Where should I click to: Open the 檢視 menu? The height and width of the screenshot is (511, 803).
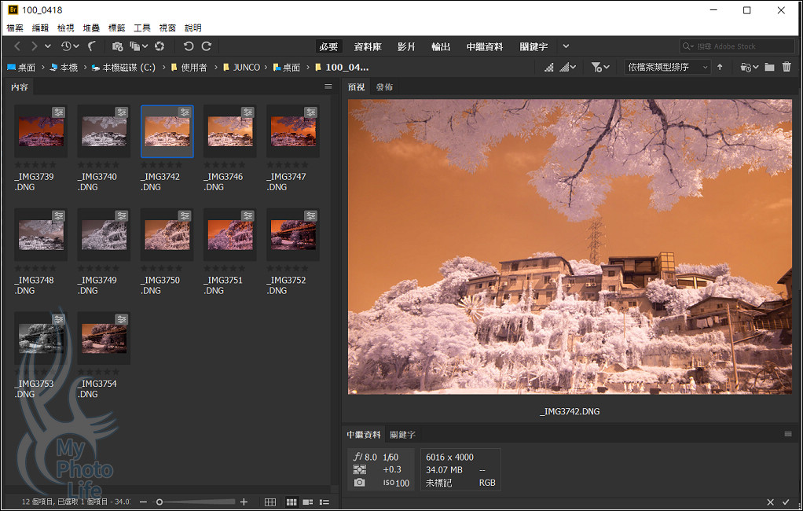[x=66, y=28]
